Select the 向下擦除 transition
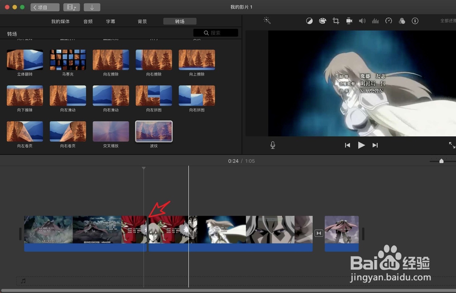This screenshot has height=293, width=456. click(25, 96)
